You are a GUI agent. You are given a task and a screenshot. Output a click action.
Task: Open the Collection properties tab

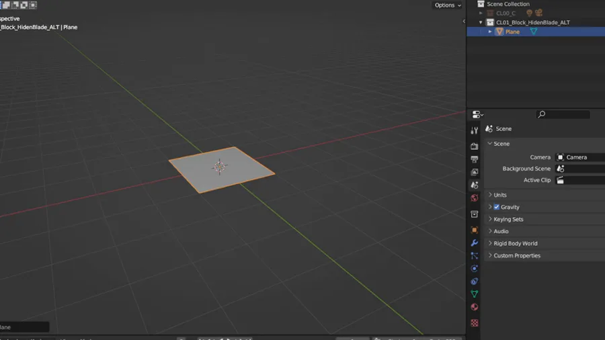click(x=474, y=214)
